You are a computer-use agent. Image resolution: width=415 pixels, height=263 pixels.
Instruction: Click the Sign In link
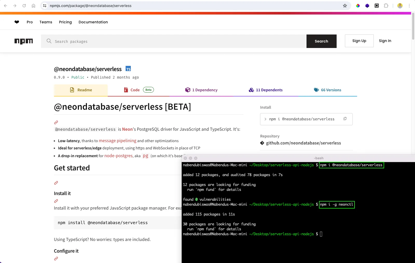pos(385,41)
